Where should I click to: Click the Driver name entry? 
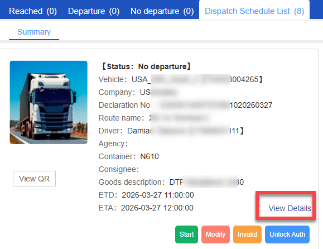[186, 131]
